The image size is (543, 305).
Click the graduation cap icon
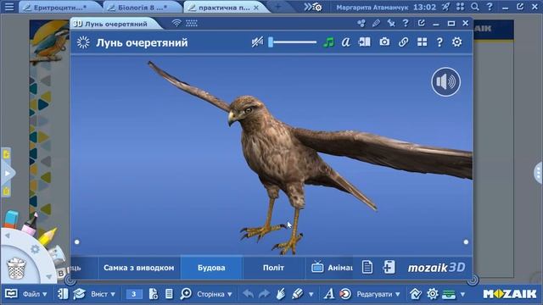click(79, 294)
